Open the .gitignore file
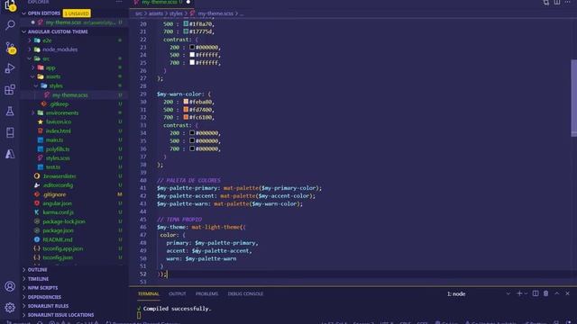 pos(54,194)
